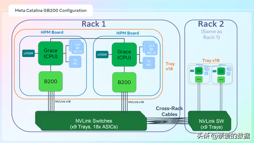Screen dimensions: 254x143
Task: Click the Meta Catalina GB200 Configuration title
Action: [x=51, y=11]
